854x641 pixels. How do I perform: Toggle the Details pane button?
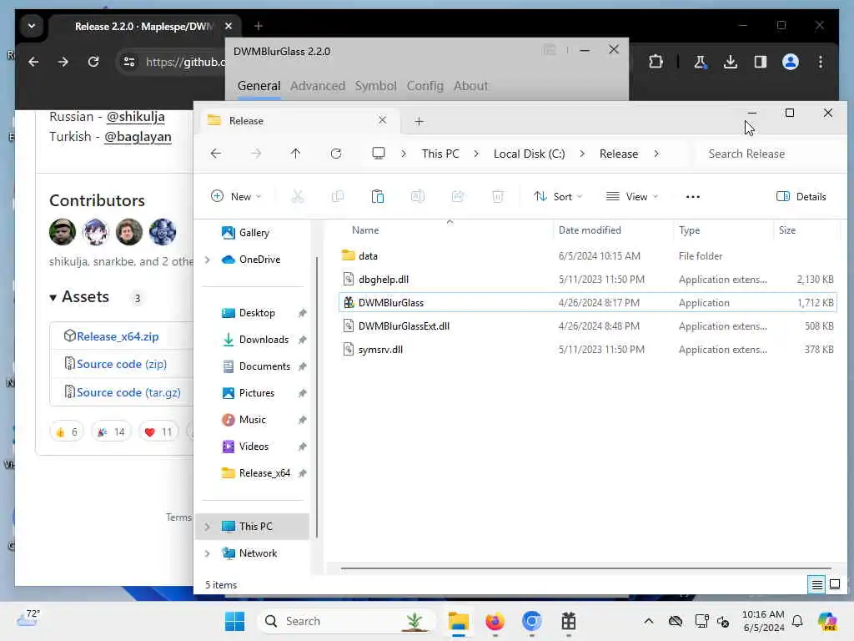pos(801,197)
